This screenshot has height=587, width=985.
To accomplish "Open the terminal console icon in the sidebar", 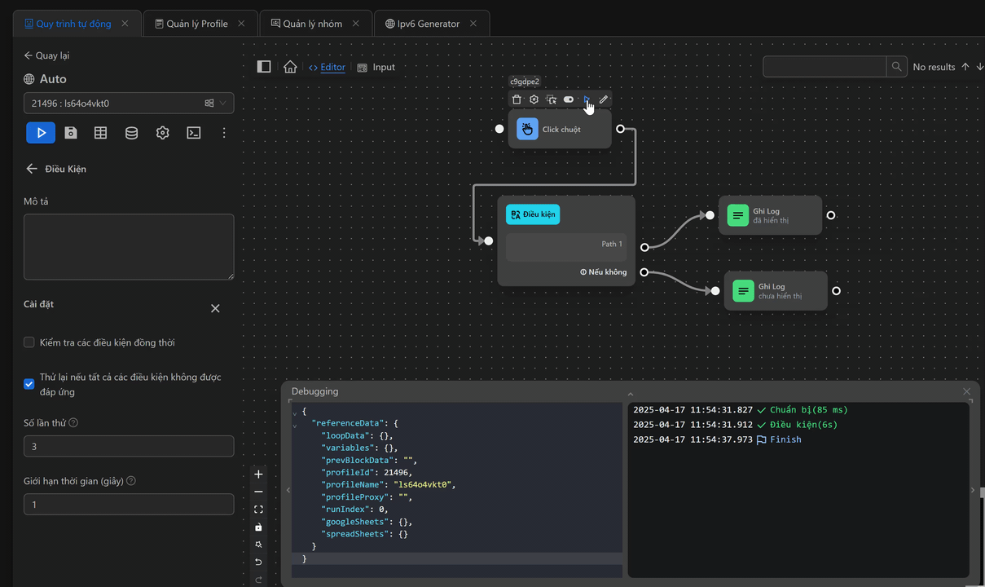I will click(x=194, y=133).
